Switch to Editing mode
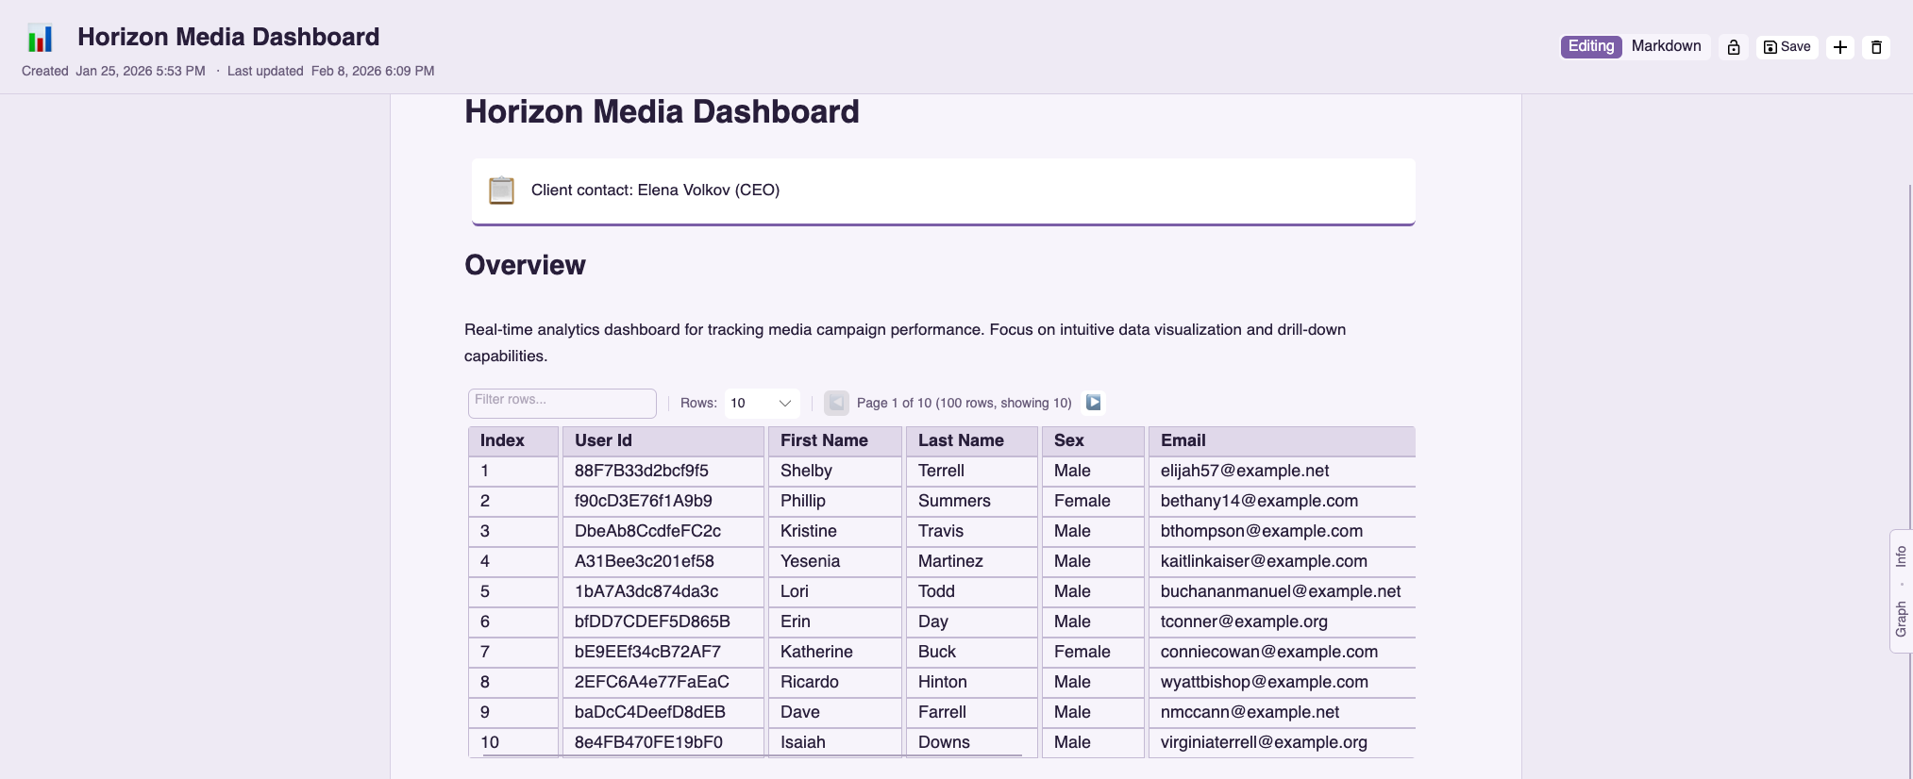This screenshot has width=1913, height=779. click(1591, 46)
